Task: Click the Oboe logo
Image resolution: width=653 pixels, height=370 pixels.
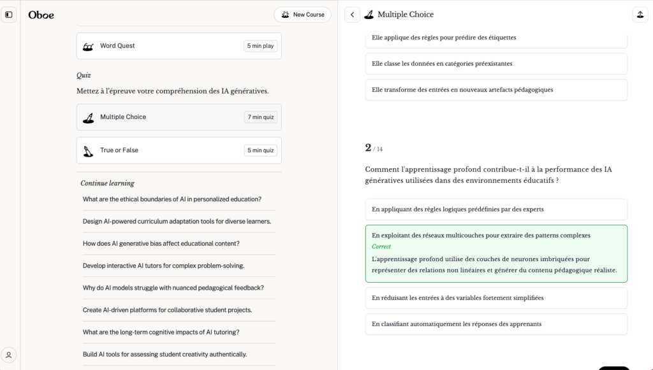Action: coord(41,15)
